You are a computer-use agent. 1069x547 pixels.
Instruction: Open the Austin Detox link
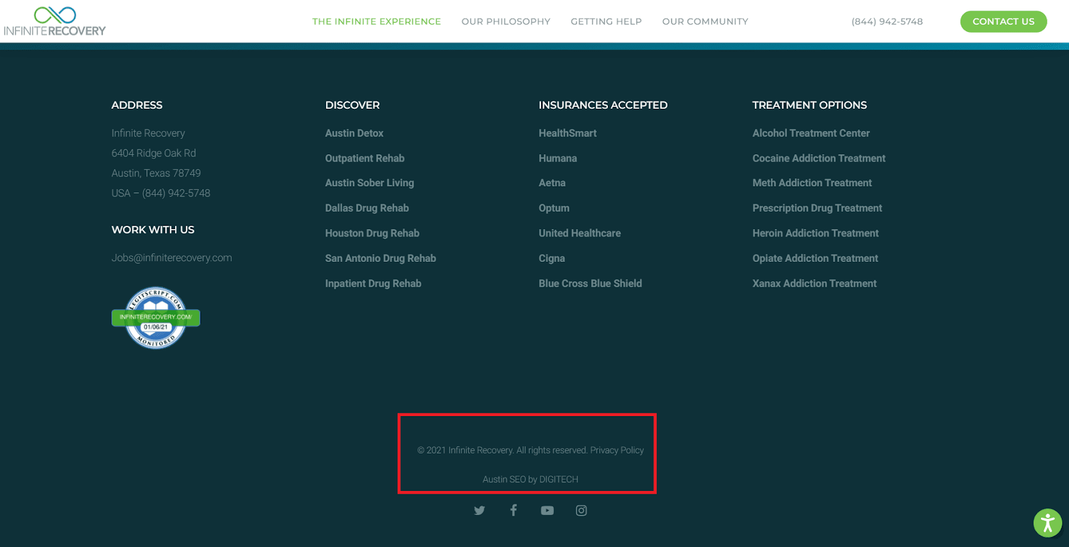click(x=354, y=133)
